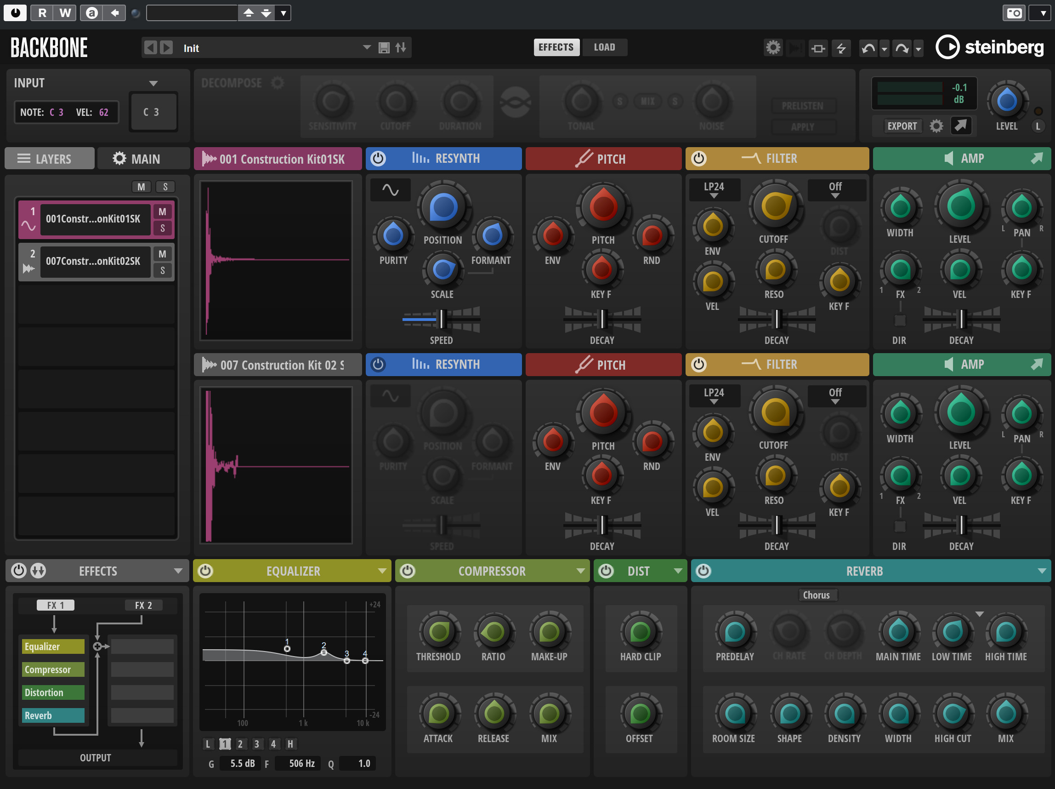Open layer 2 LP24 filter type dropdown
Screen dimensions: 1055x789
pos(714,396)
